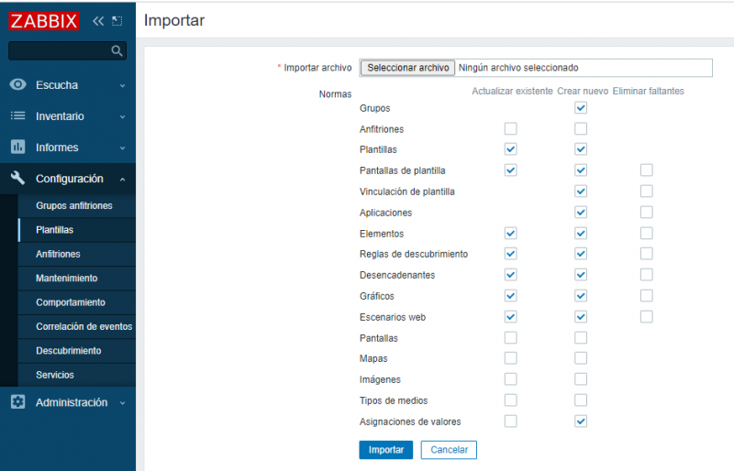Uncheck Elementos Actualizar existente checkbox
The height and width of the screenshot is (471, 734).
pos(510,234)
